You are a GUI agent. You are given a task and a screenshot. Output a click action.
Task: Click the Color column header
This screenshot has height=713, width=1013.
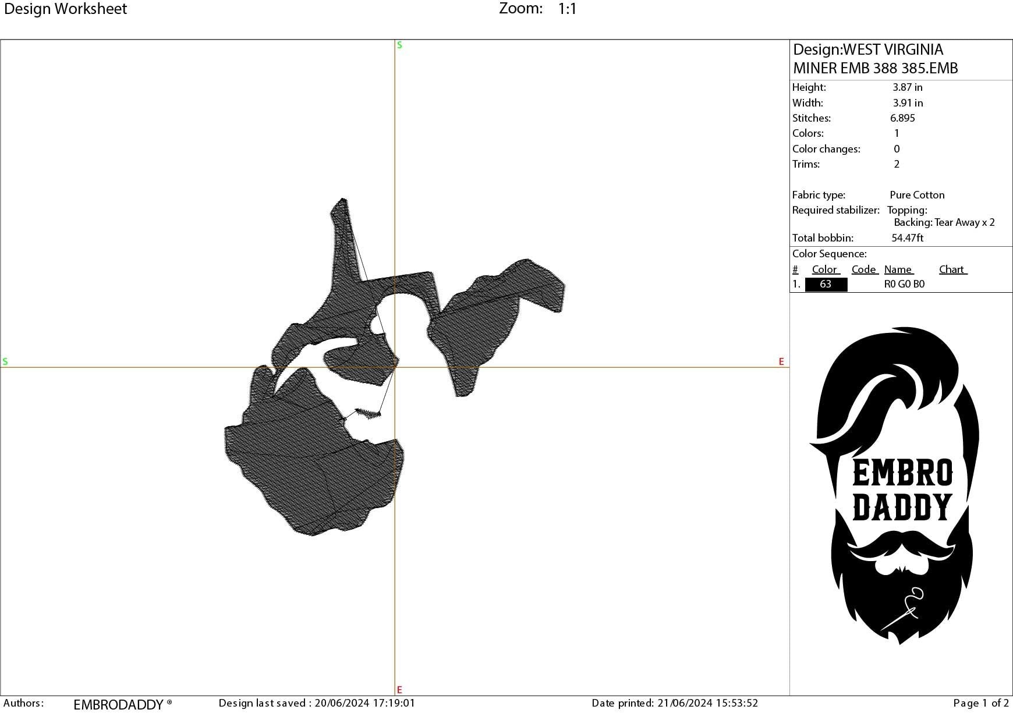[x=825, y=269]
